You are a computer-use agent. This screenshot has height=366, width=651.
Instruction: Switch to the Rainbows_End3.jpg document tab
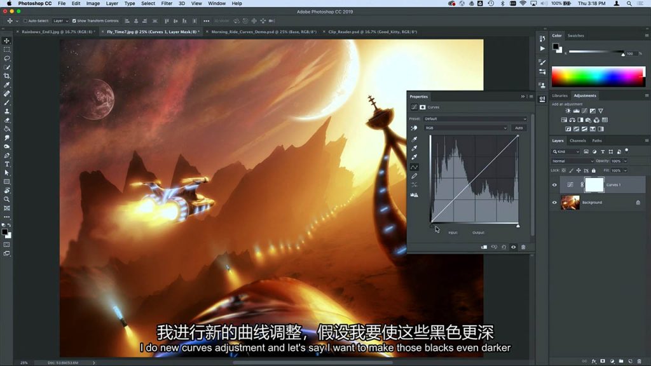point(58,32)
